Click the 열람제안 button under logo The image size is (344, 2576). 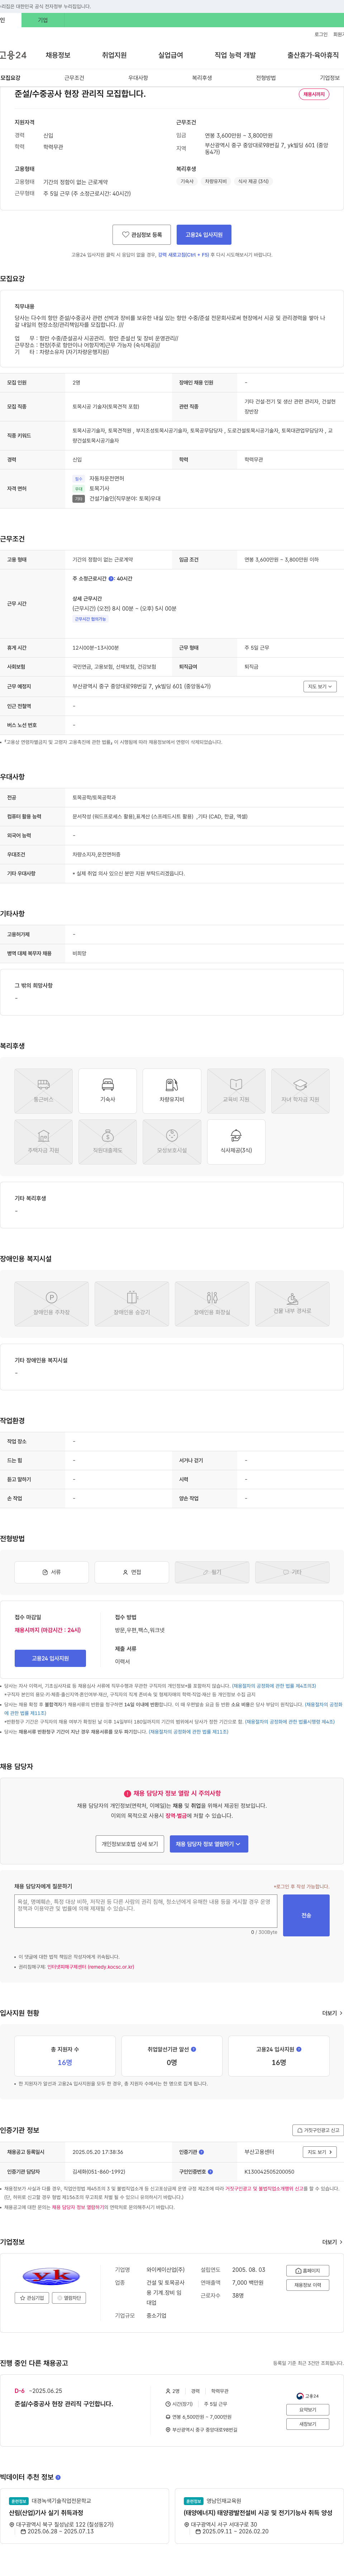[x=70, y=2298]
